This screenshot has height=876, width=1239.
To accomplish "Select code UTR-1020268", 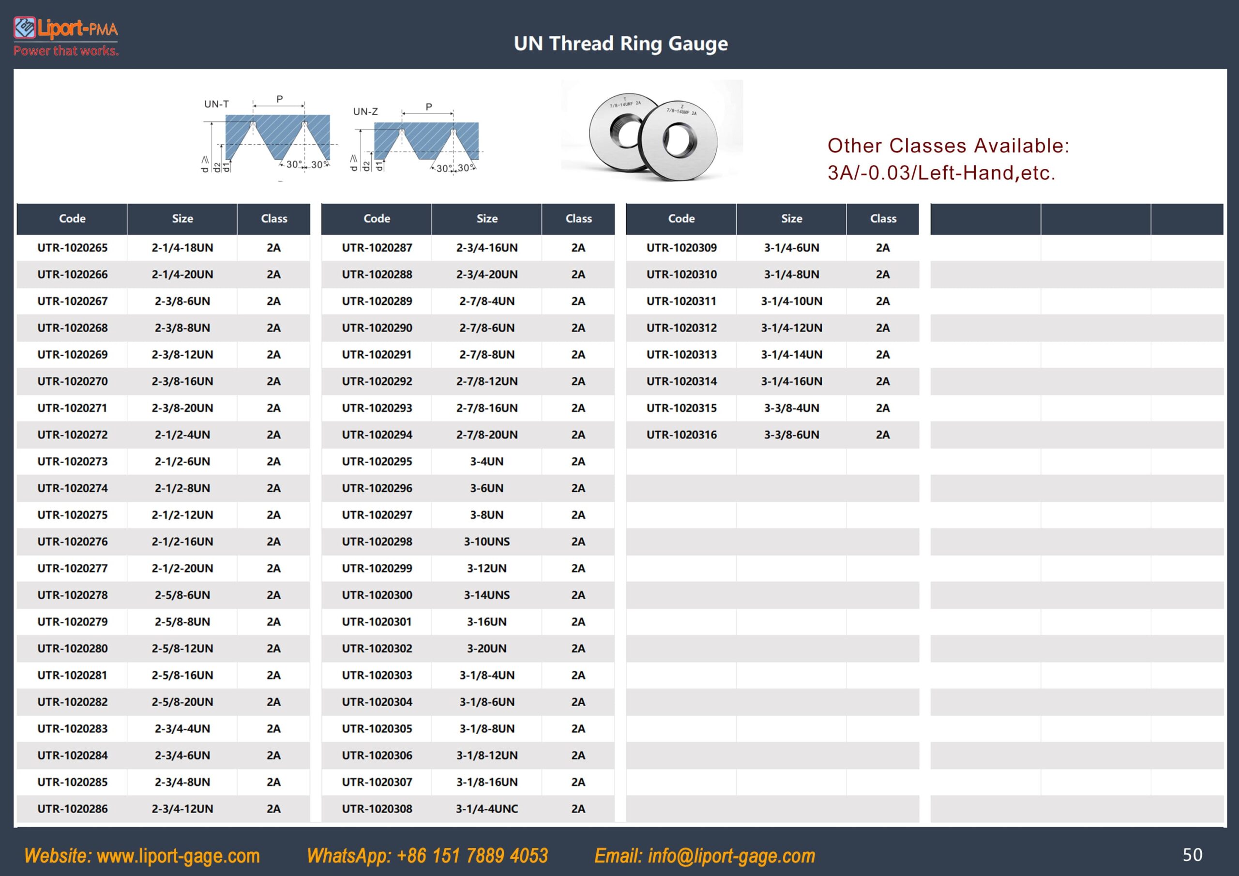I will click(72, 328).
